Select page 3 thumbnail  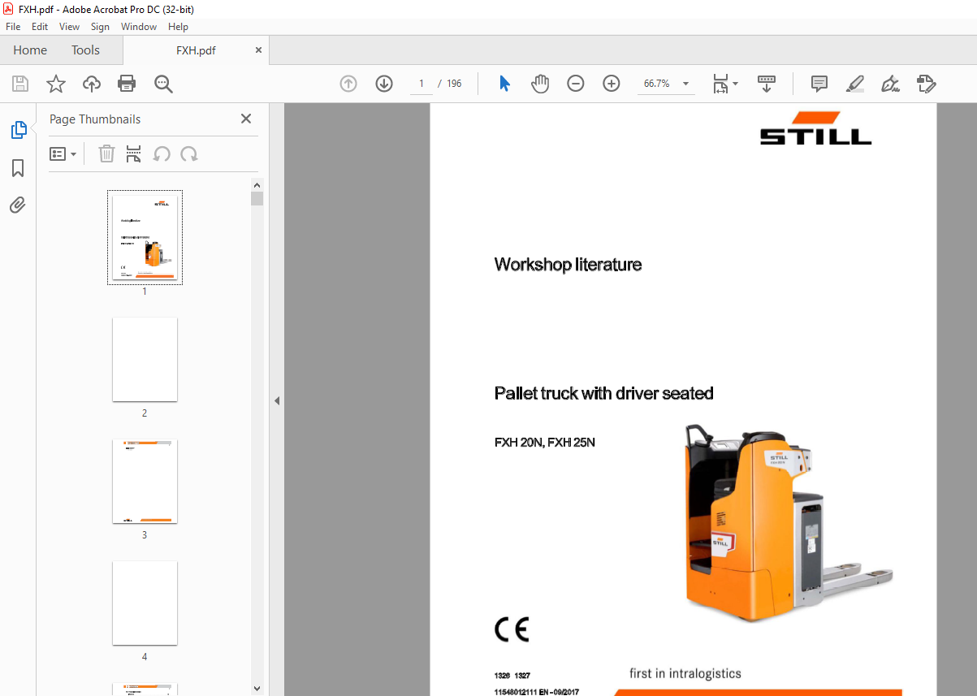(145, 481)
